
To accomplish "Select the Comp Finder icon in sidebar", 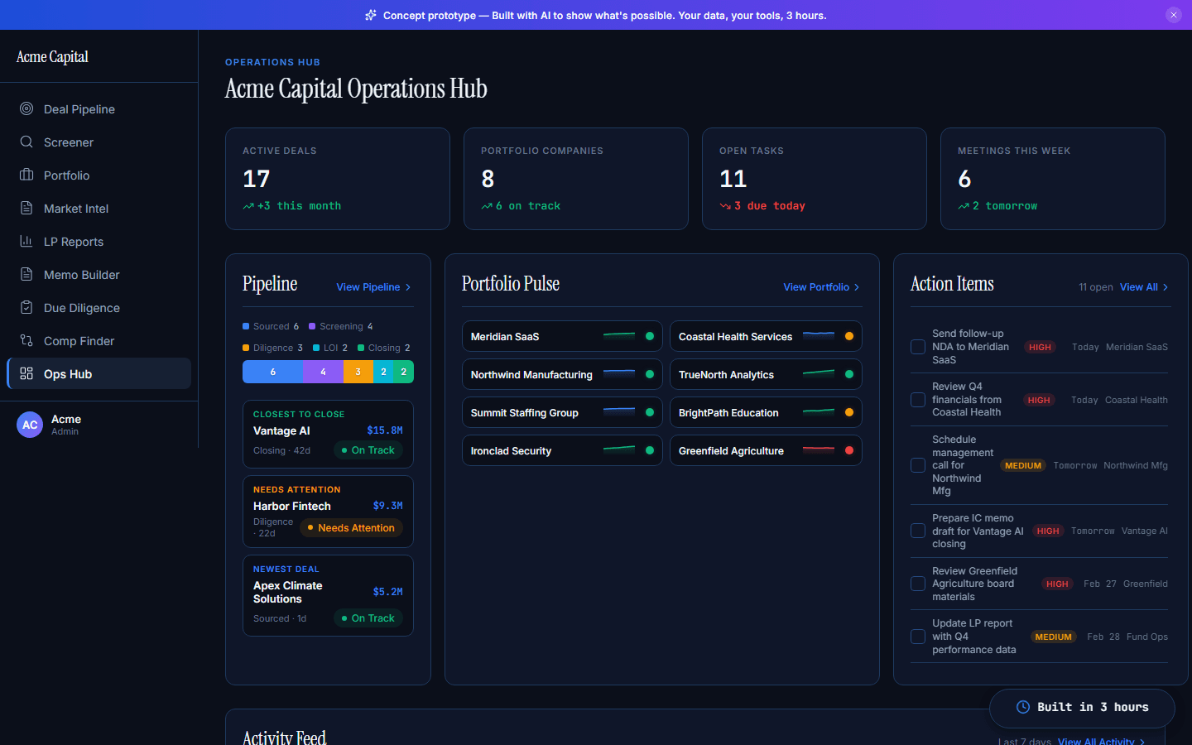I will [26, 340].
